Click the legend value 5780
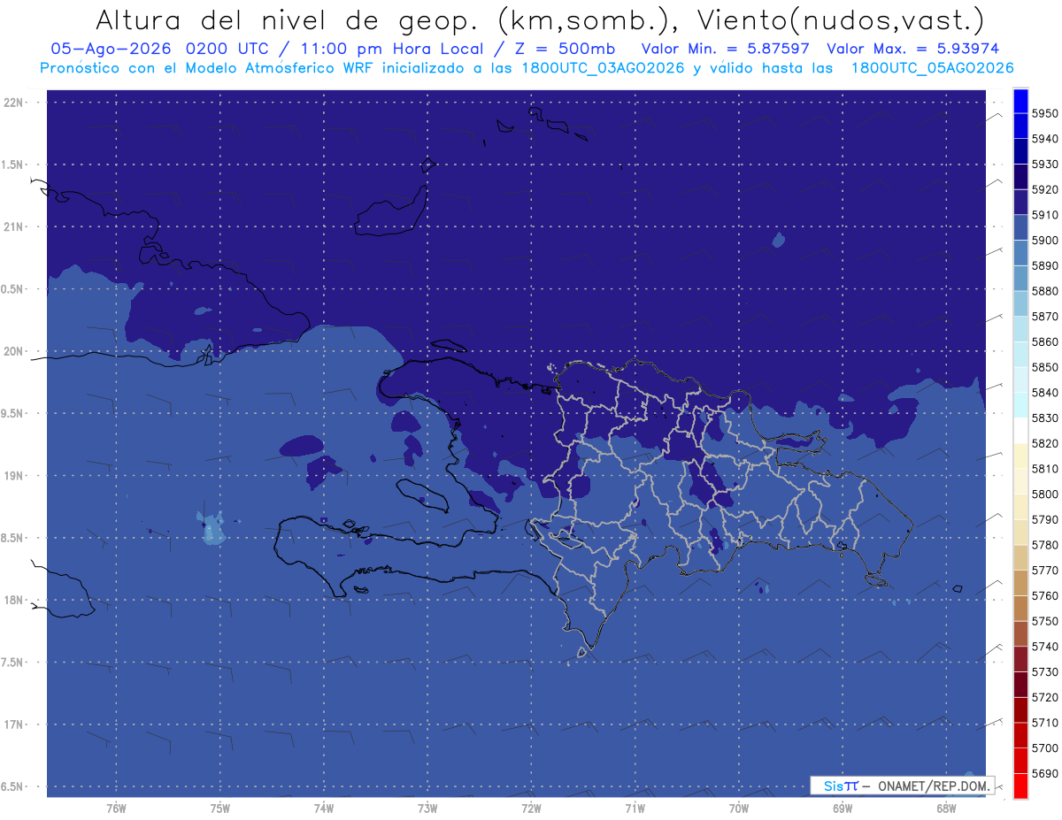The width and height of the screenshot is (1062, 820). coord(1045,545)
